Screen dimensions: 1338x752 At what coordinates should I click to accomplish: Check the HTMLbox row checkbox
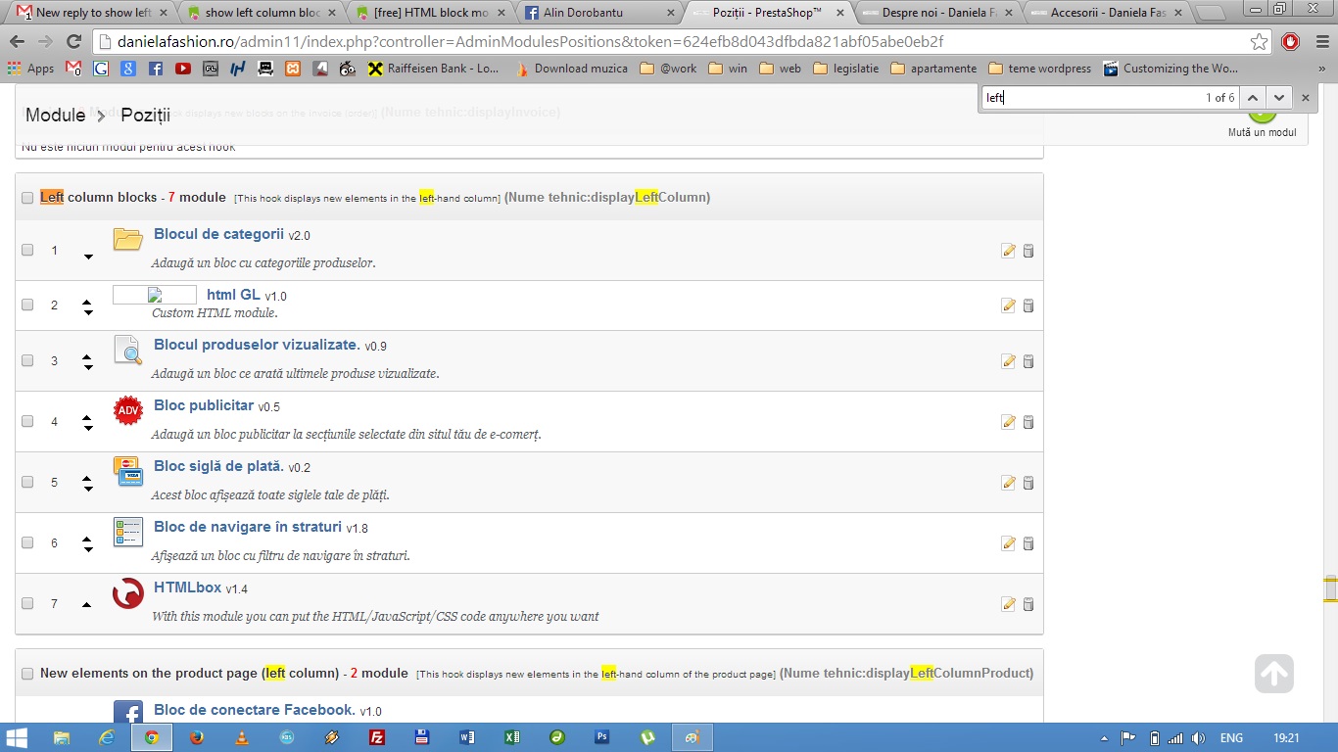(x=27, y=603)
